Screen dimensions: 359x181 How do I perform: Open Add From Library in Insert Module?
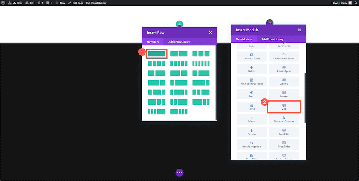click(273, 39)
